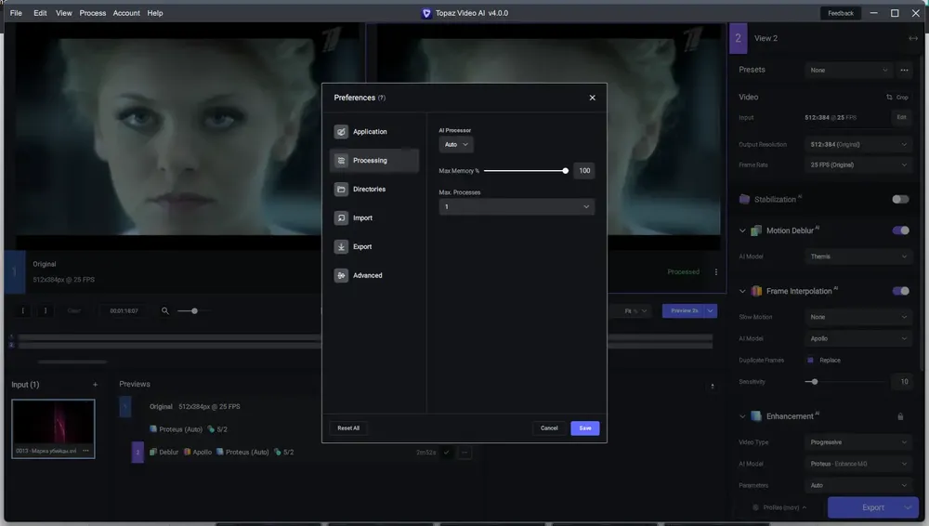Open Frame Interpolation Apollo model dropdown

(857, 338)
